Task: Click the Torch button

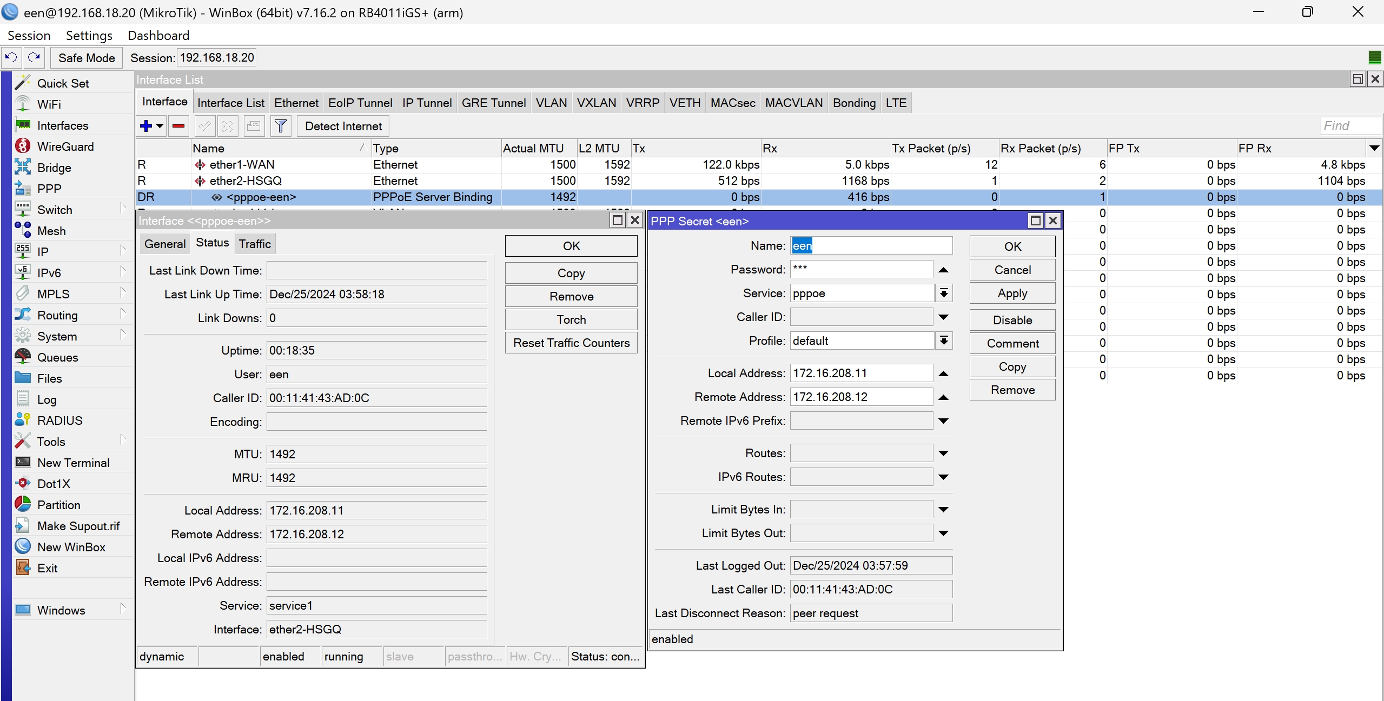Action: [571, 319]
